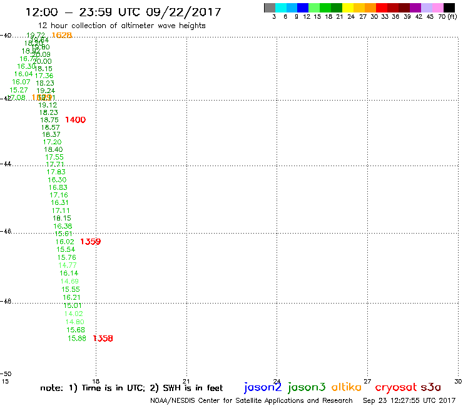Click the note about Time in UTC
Image resolution: width=463 pixels, height=406 pixels.
point(131,388)
